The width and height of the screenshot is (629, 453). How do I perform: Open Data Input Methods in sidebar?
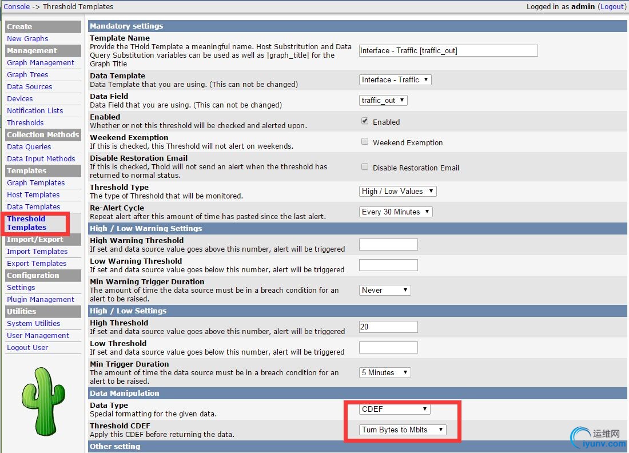[x=41, y=159]
